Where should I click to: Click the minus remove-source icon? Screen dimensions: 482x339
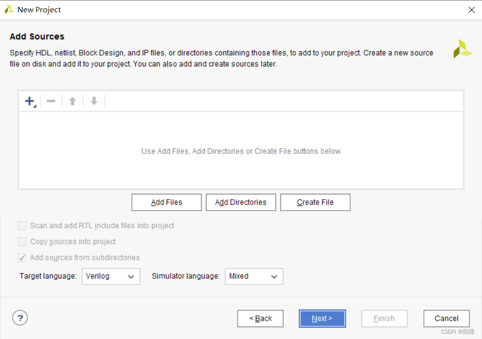pyautogui.click(x=51, y=101)
